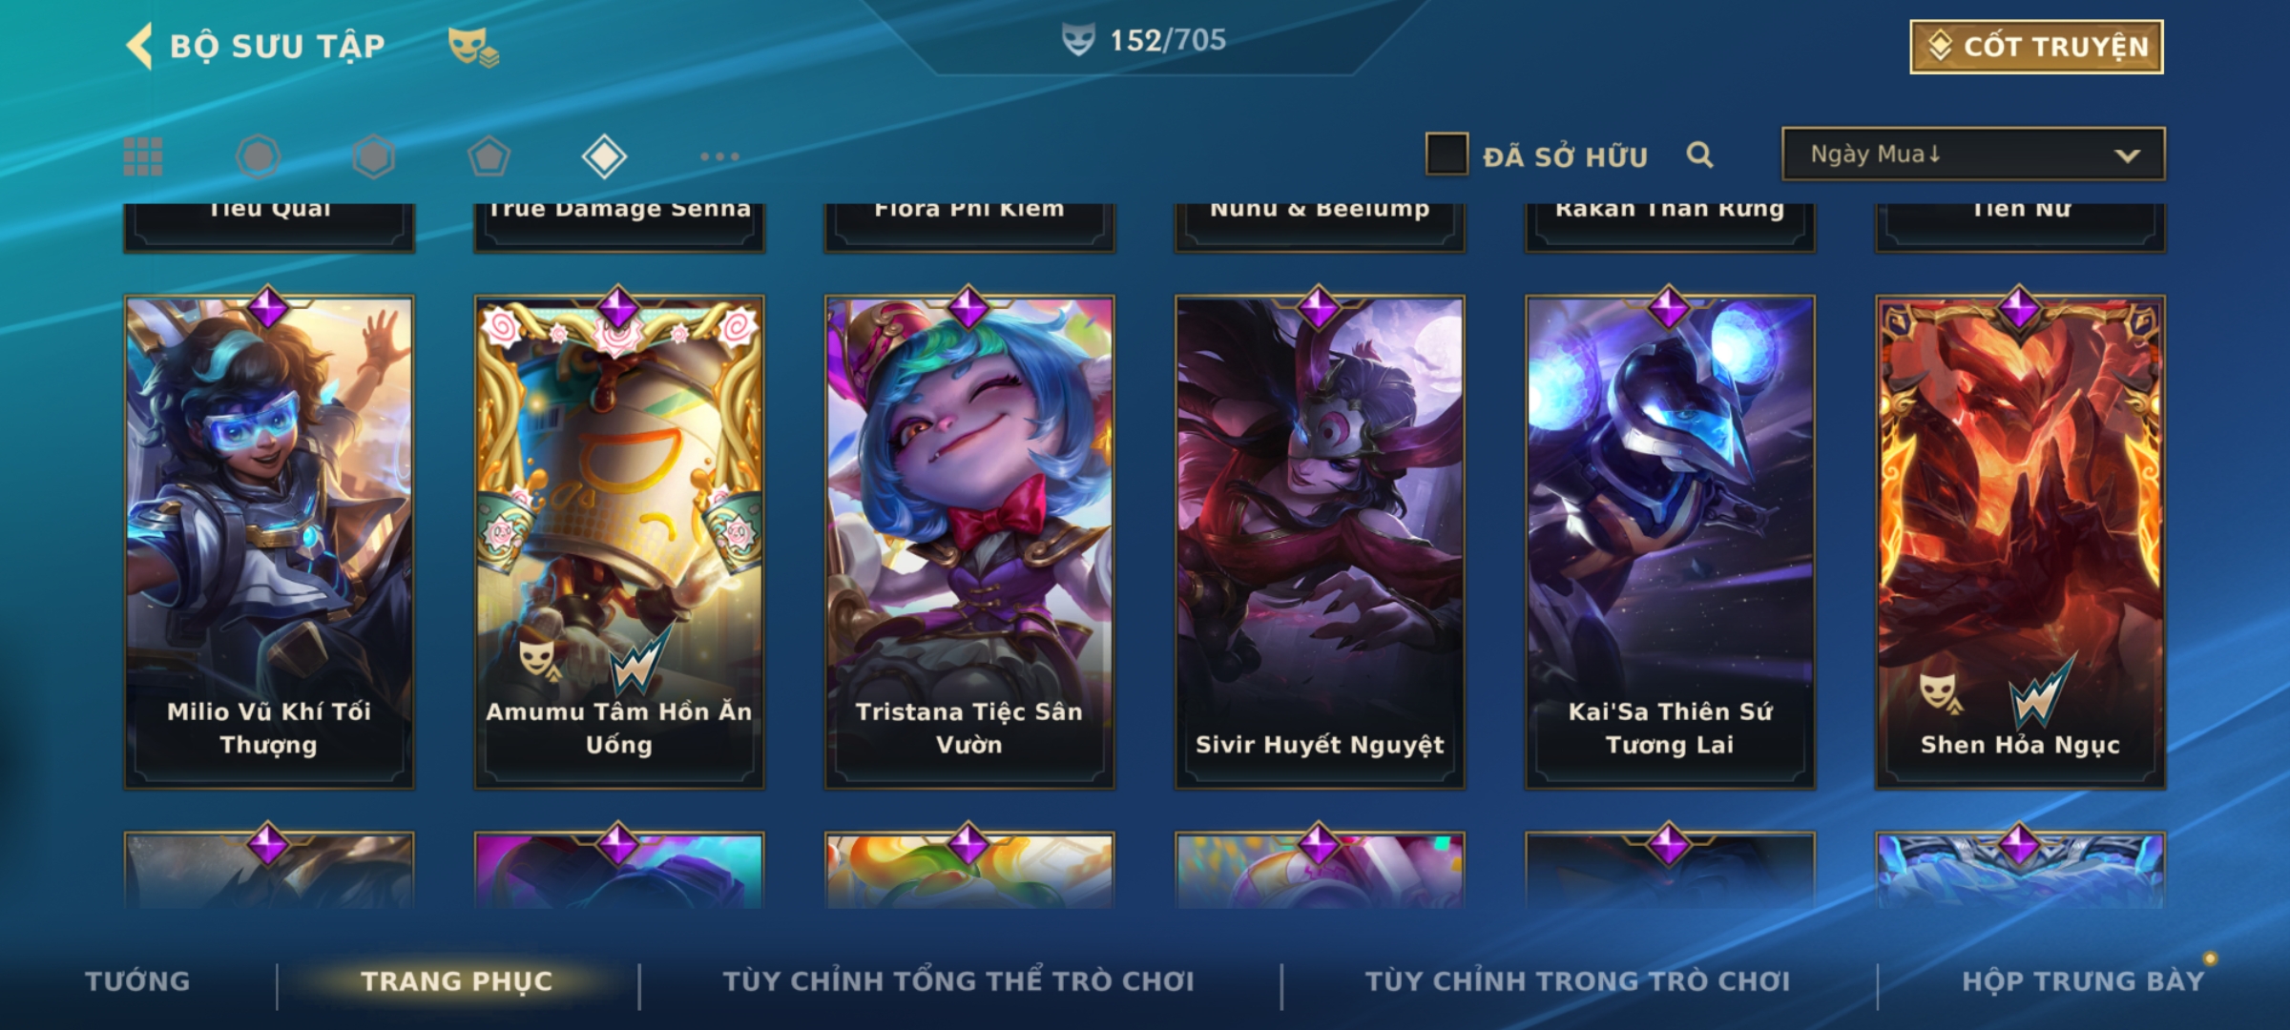Filter by the pentagon rarity icon

point(489,156)
